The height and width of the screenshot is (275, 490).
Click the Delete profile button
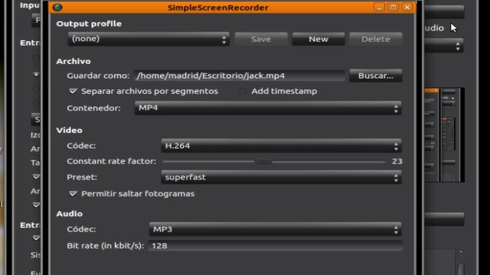[376, 39]
